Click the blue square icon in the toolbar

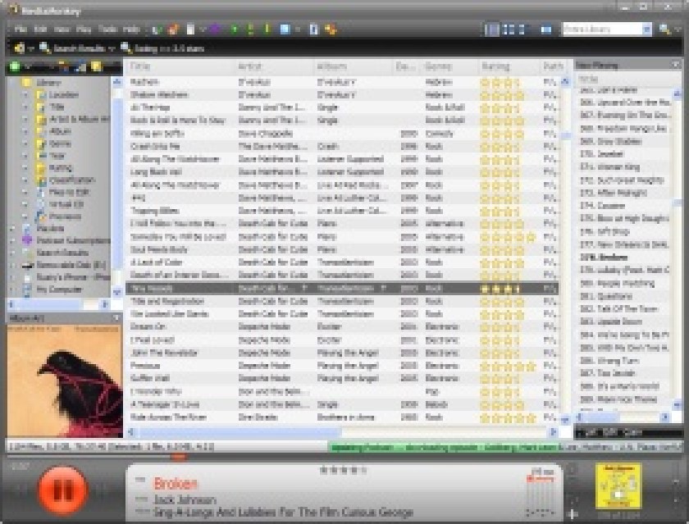tap(285, 30)
